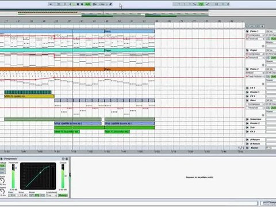Open the quantization Bar menu in transport
This screenshot has height=207, width=276.
(103, 4)
